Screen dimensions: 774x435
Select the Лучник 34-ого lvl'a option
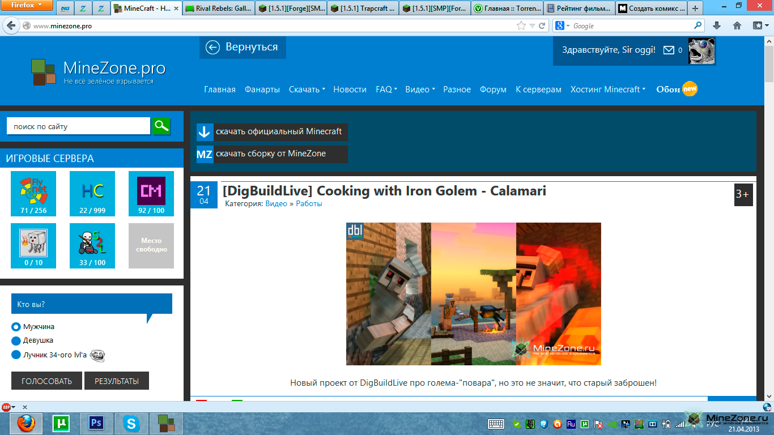16,355
